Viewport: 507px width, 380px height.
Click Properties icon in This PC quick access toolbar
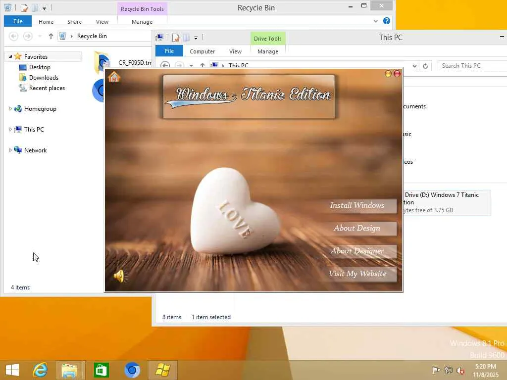click(x=176, y=38)
